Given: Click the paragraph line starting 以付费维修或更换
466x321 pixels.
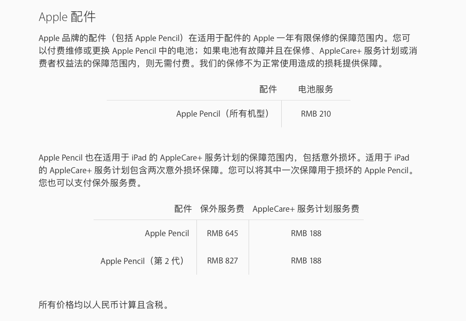Looking at the screenshot, I should point(228,51).
